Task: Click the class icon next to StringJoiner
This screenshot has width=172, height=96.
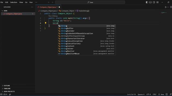Action: coord(59,49)
